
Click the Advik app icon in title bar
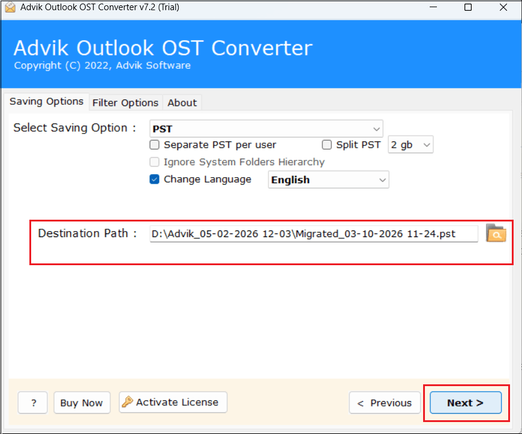click(10, 7)
